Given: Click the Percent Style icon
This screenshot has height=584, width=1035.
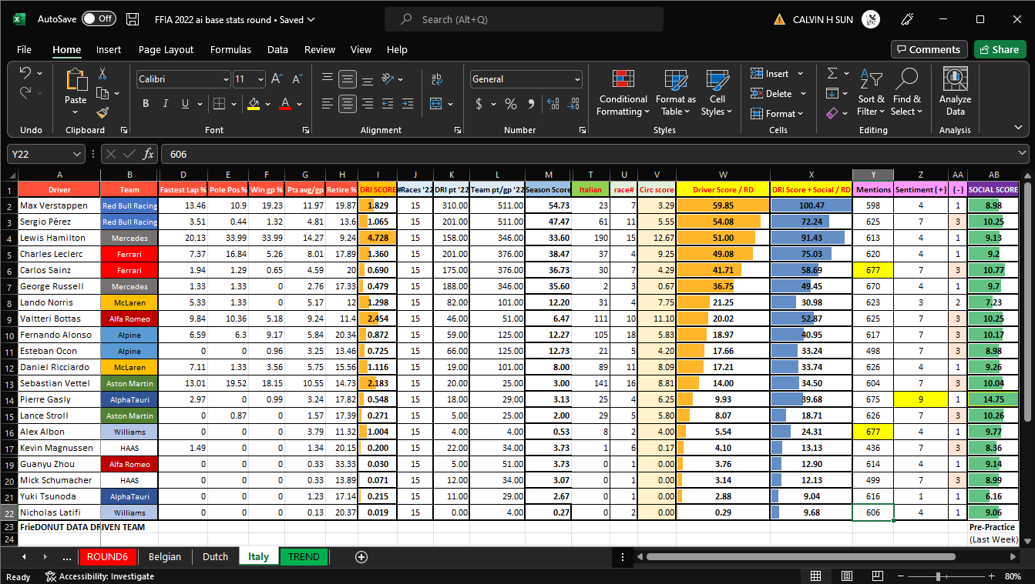Looking at the screenshot, I should 511,104.
